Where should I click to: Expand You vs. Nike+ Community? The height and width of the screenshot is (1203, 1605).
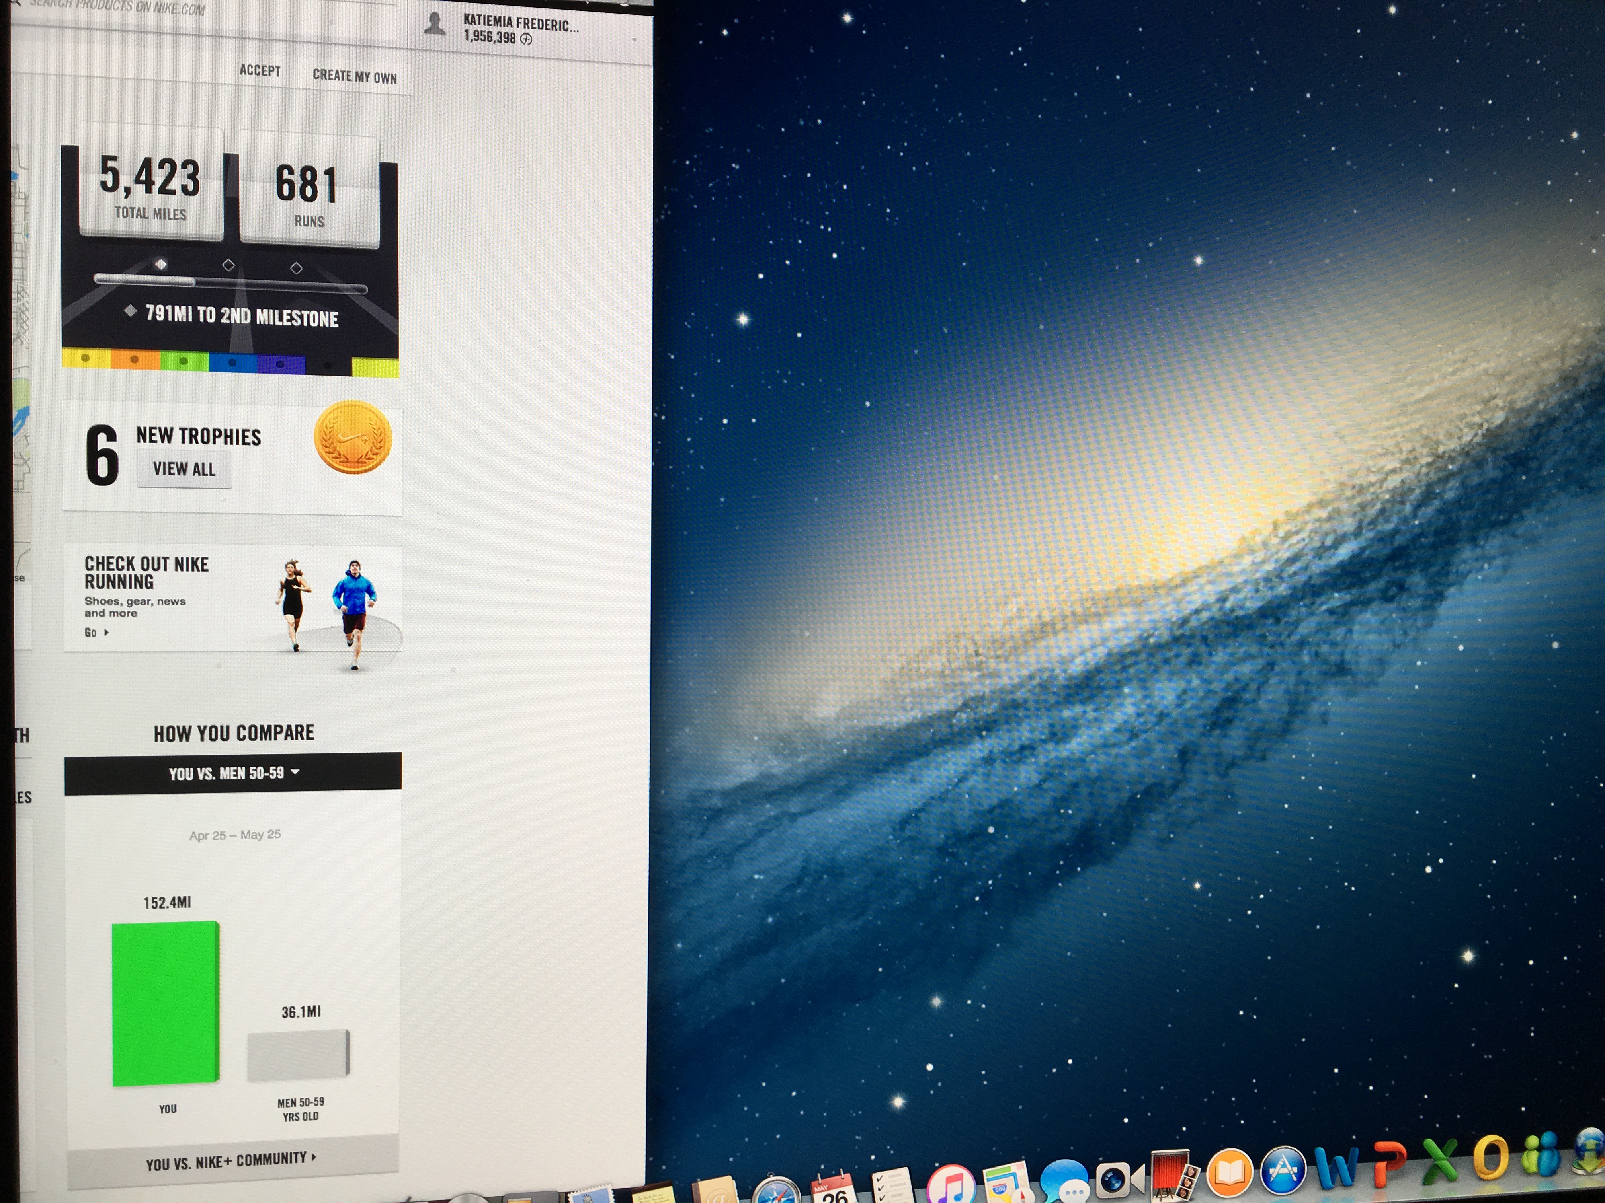(x=231, y=1160)
